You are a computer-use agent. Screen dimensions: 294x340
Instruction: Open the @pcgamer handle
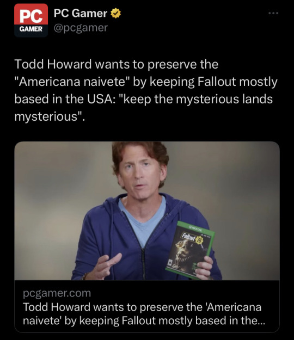click(x=81, y=28)
